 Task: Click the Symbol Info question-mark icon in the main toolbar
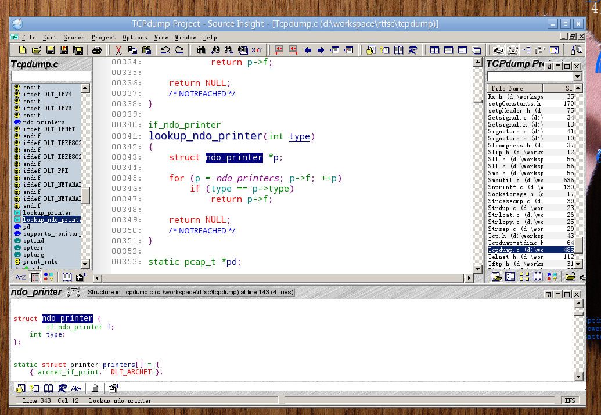coord(385,50)
